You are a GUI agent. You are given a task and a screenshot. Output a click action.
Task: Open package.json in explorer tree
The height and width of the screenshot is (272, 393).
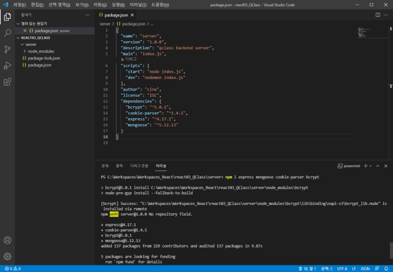(x=40, y=65)
